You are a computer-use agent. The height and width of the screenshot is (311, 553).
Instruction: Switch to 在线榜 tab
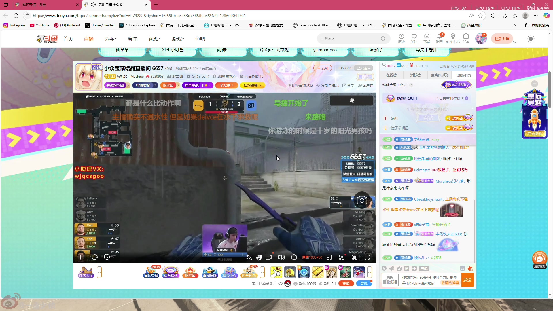pyautogui.click(x=391, y=75)
